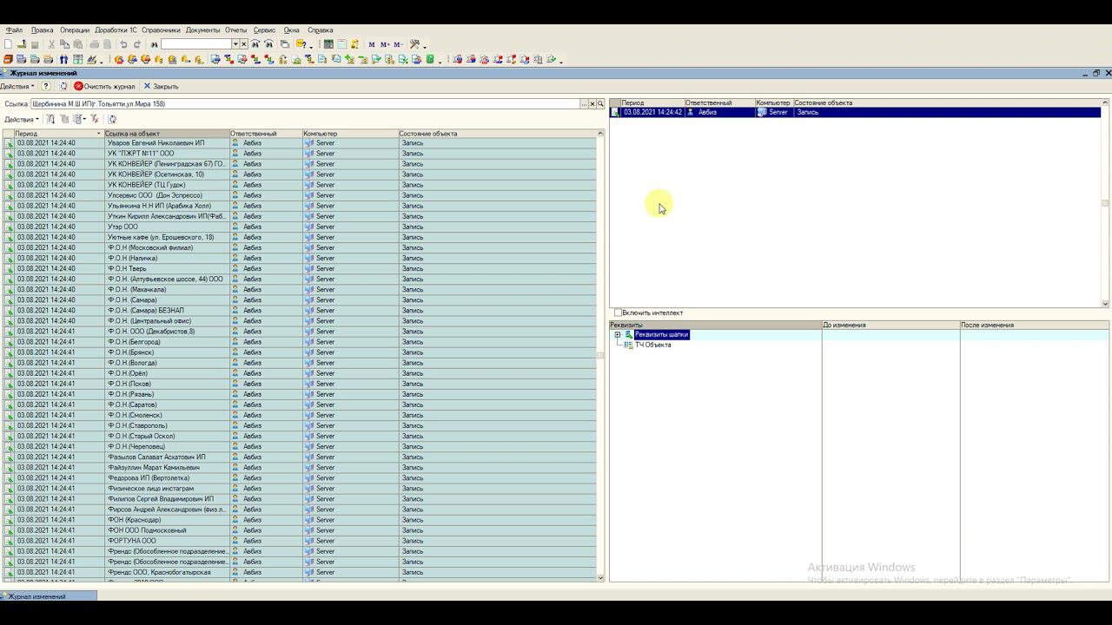The height and width of the screenshot is (625, 1112).
Task: Open the Отчеты menu
Action: 236,30
